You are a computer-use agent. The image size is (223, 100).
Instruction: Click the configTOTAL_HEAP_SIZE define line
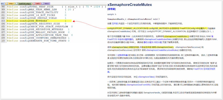click(x=56, y=7)
